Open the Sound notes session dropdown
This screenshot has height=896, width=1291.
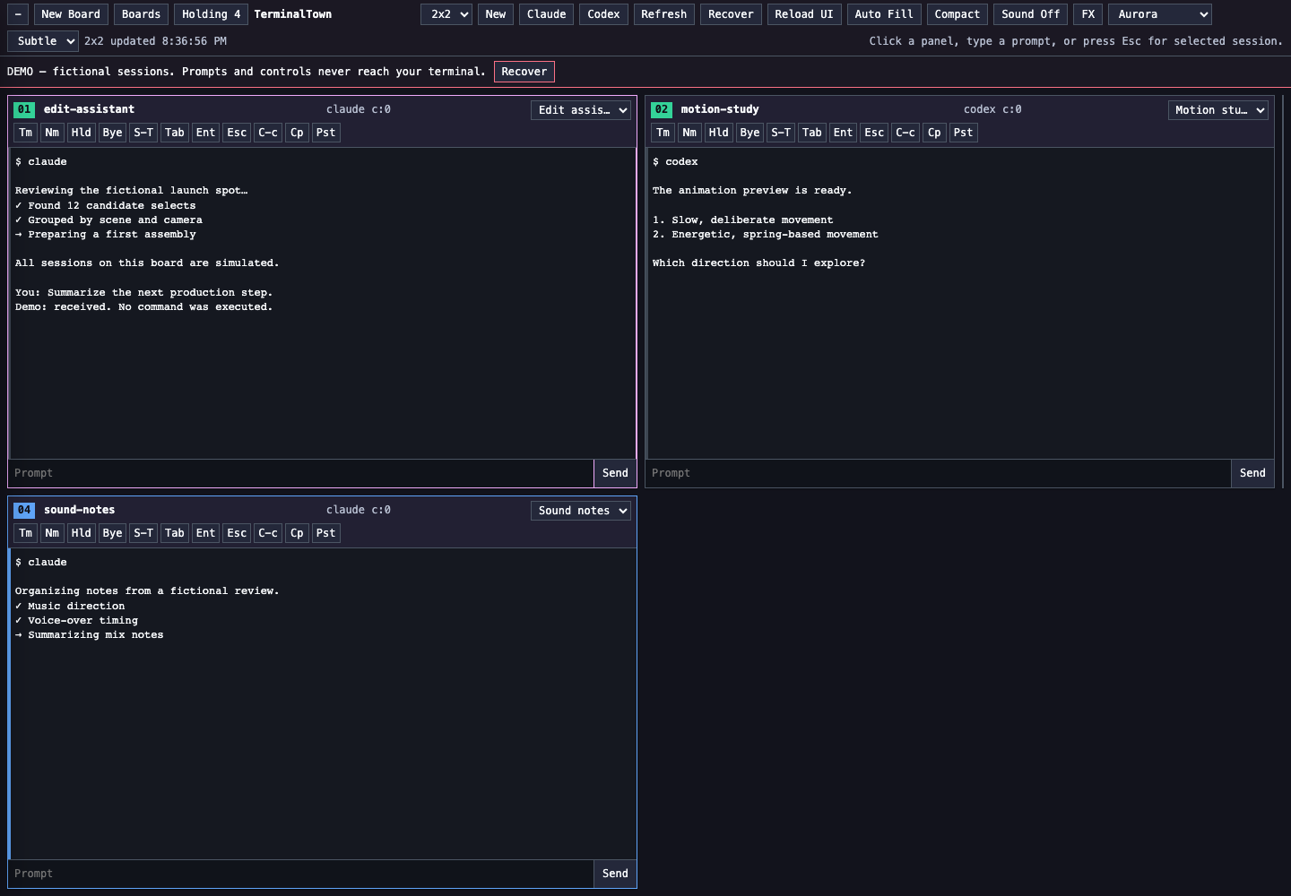(x=581, y=511)
